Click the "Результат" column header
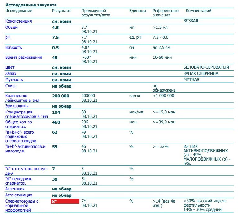 [61, 11]
